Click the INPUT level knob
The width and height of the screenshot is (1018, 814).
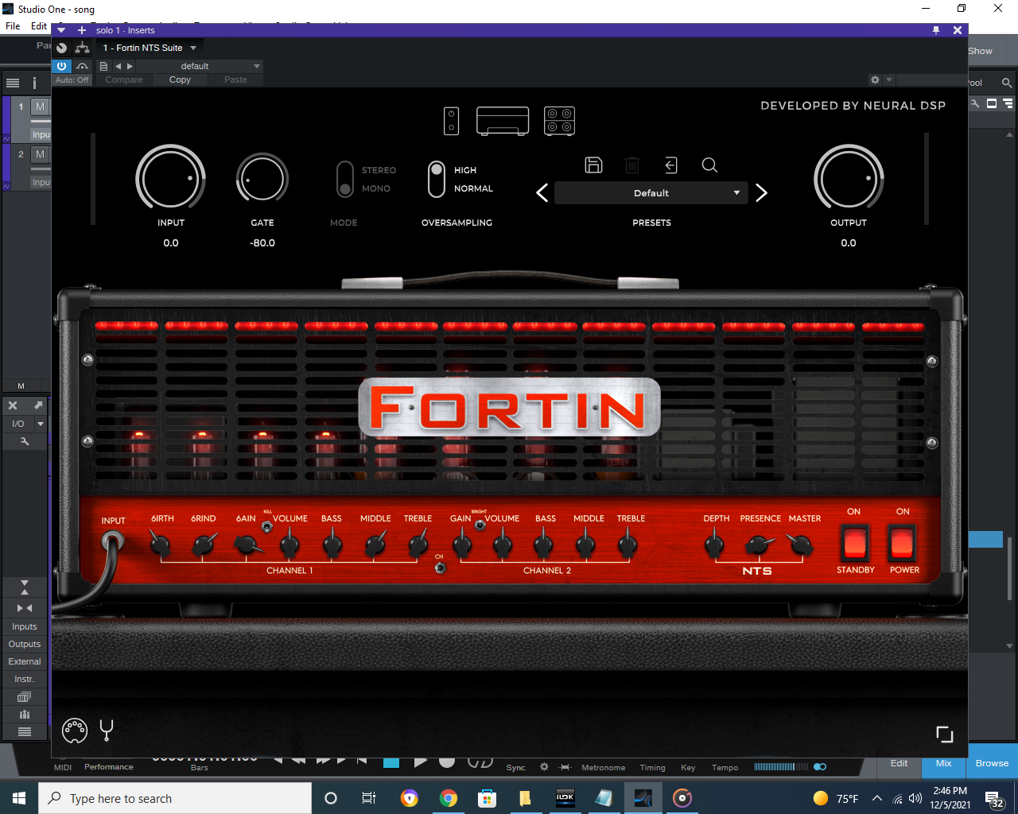171,179
